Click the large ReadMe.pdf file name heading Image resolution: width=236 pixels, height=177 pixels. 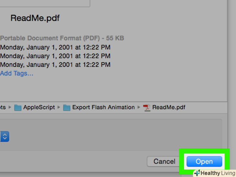click(x=35, y=18)
